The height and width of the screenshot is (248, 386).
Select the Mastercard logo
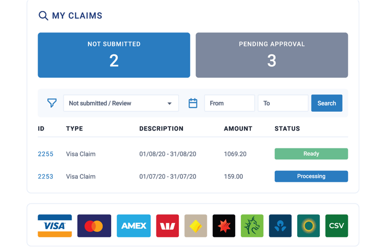94,226
